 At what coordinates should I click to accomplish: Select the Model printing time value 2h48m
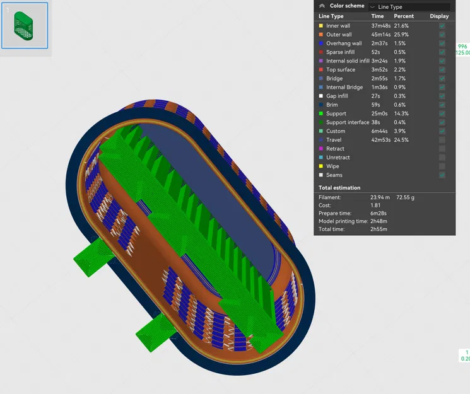tap(379, 221)
